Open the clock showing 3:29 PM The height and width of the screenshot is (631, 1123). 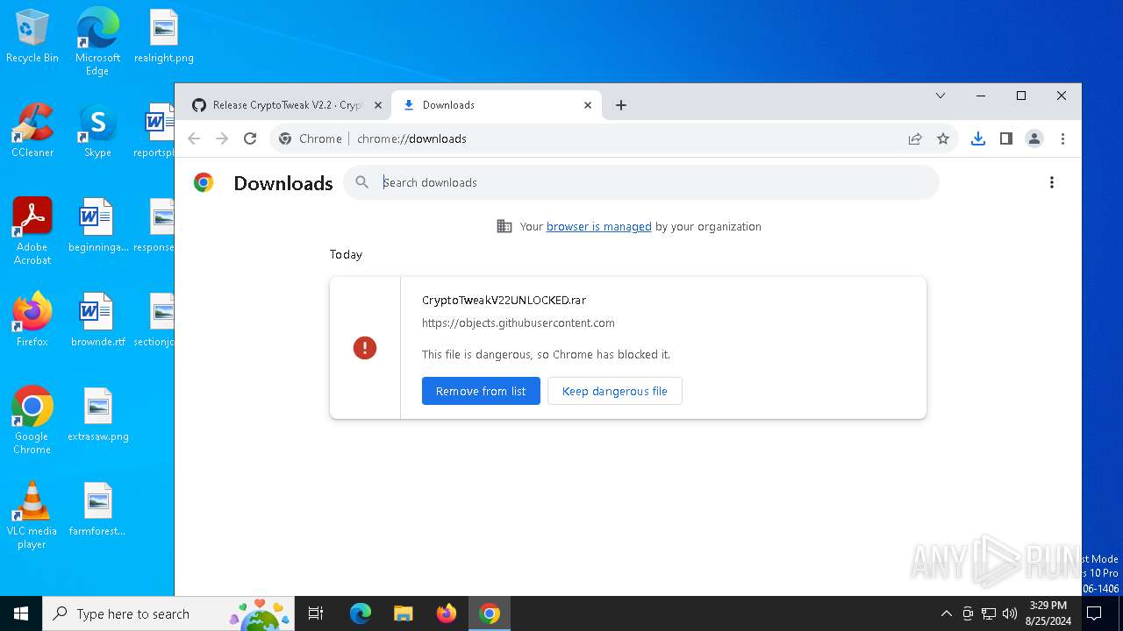pos(1048,613)
